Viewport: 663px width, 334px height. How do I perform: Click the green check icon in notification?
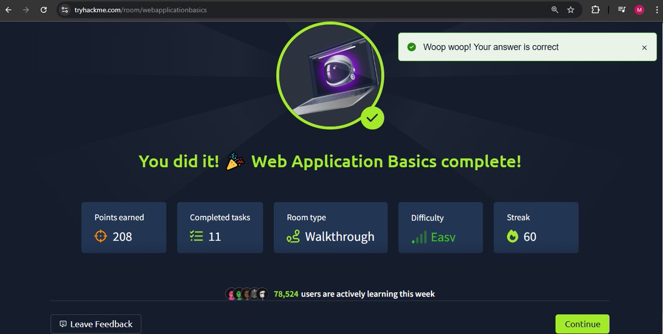click(412, 47)
